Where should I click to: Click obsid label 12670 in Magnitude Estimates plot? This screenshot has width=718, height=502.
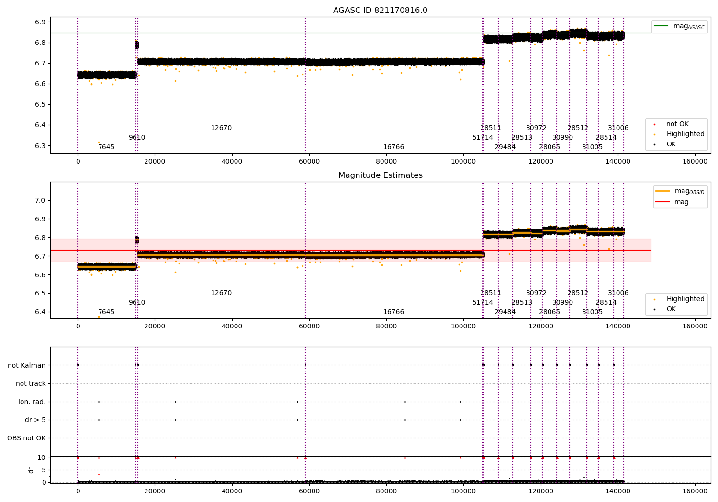coord(221,293)
